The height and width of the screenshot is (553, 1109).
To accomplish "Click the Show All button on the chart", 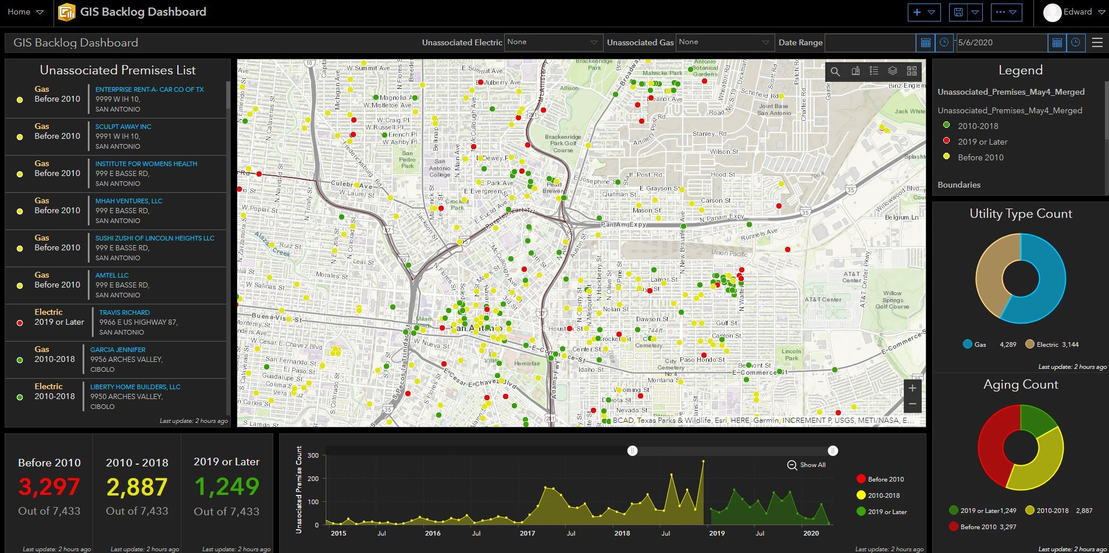I will coord(807,465).
